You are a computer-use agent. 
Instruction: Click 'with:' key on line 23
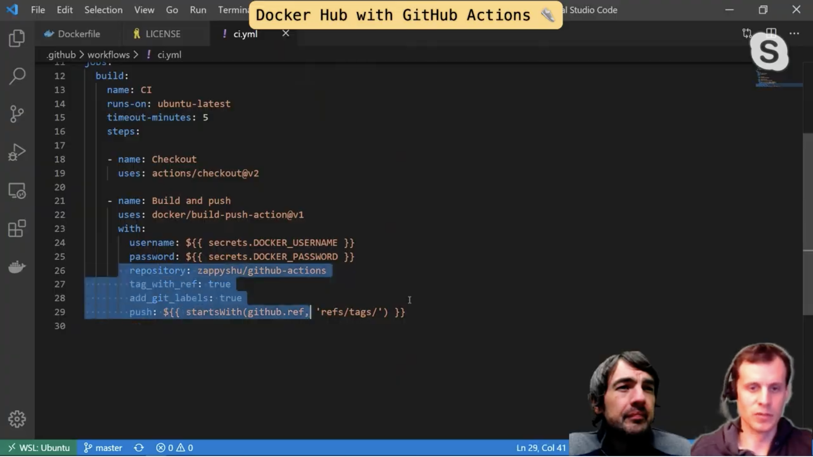coord(132,228)
